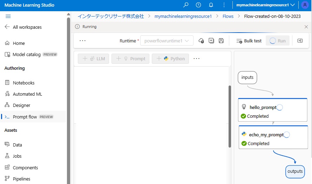This screenshot has height=184, width=312.
Task: Click the Bulk test button
Action: coord(249,41)
